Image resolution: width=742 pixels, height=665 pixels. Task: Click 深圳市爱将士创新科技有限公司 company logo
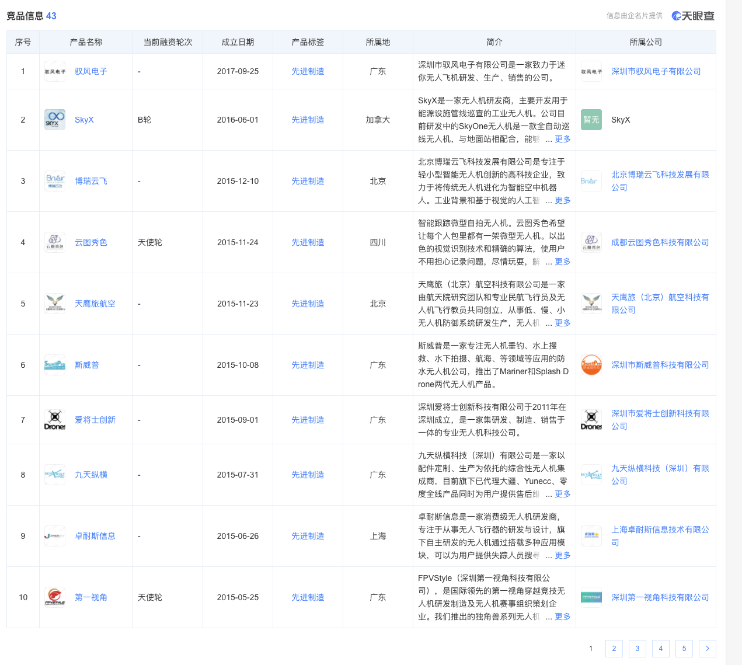[591, 420]
